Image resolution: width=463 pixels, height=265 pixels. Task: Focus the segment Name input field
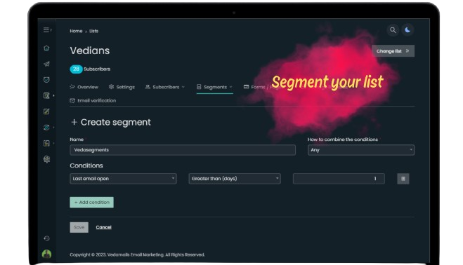tap(183, 150)
